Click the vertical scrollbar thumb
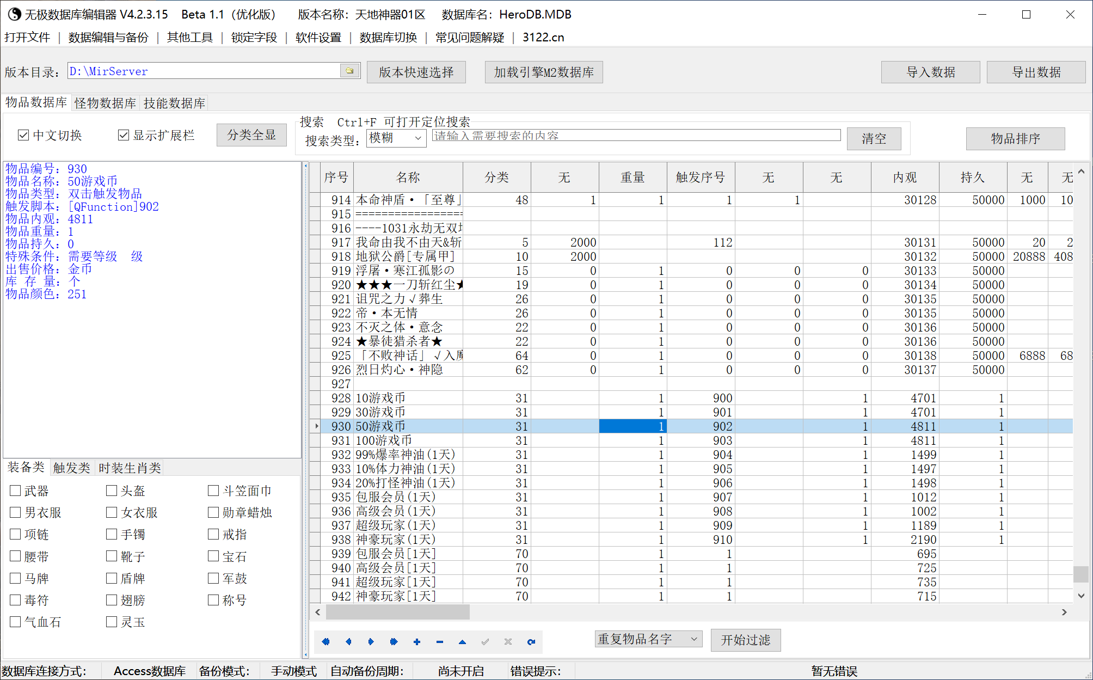 [x=1081, y=574]
